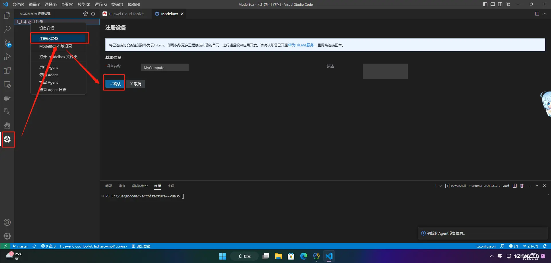The image size is (551, 263).
Task: Open Source Control view with 57 badge
Action: (x=7, y=43)
